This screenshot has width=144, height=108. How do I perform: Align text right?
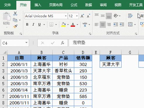pyautogui.click(x=109, y=24)
